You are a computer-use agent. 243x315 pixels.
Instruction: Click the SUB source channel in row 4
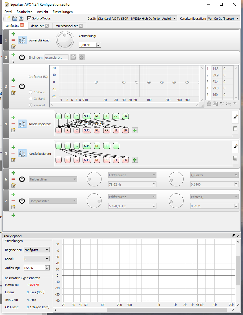[87, 116]
